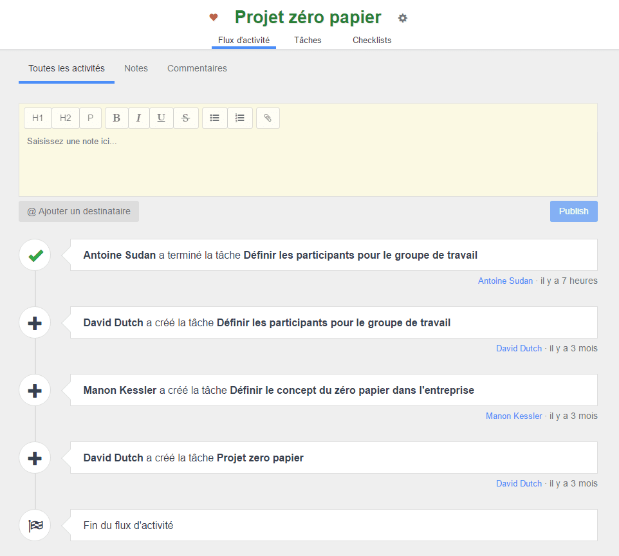Viewport: 619px width, 556px height.
Task: Switch to Flux d'activité tab
Action: pyautogui.click(x=244, y=41)
